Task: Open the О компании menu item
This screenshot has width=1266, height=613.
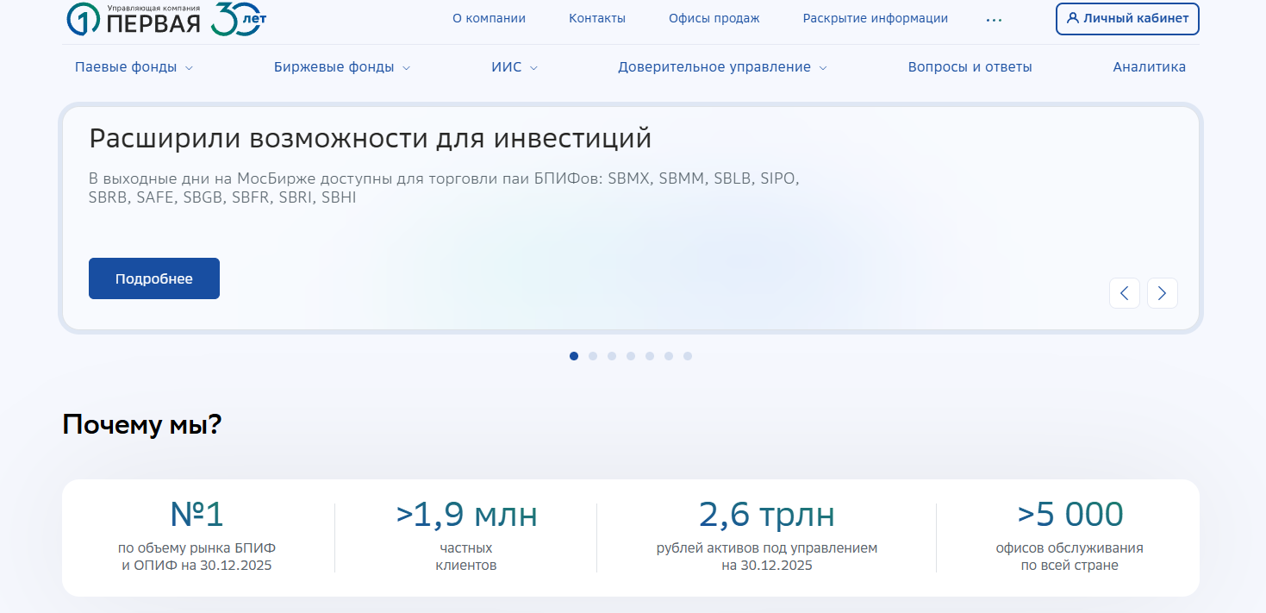Action: pos(490,17)
